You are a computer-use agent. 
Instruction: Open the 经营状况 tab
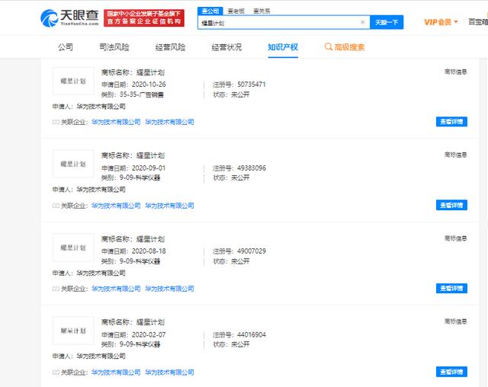click(226, 47)
